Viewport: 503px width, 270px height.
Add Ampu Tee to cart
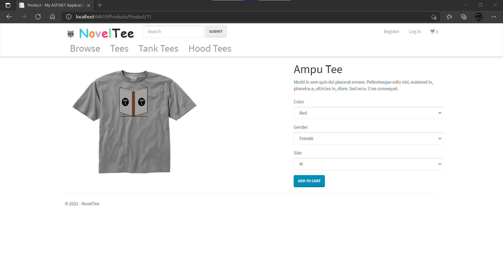point(309,181)
